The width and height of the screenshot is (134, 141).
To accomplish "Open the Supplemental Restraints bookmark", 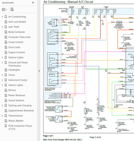I will pos(21,111).
